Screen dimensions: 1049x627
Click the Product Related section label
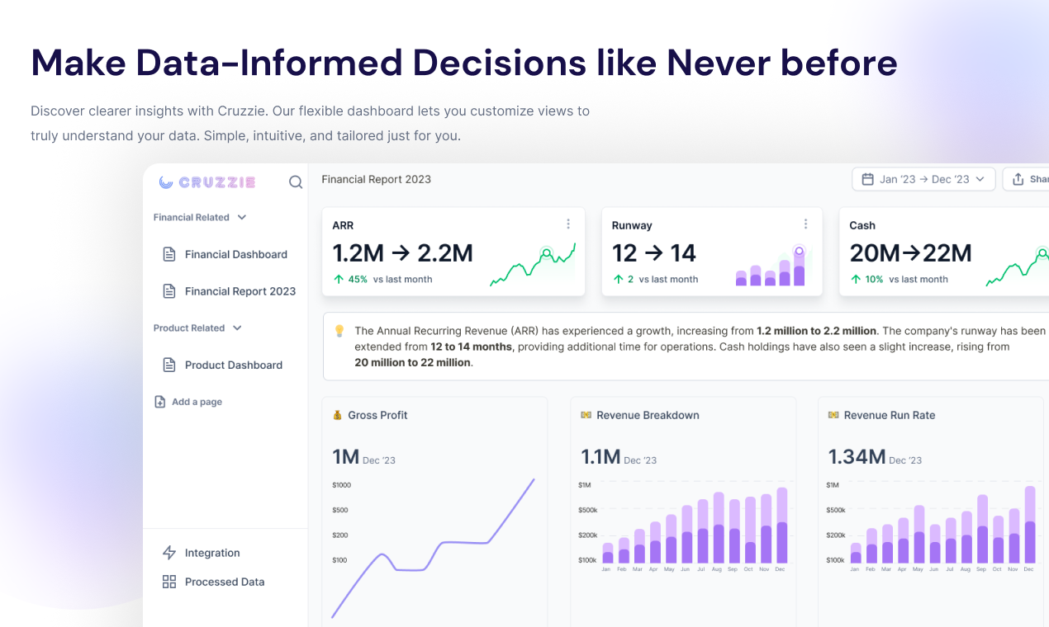pyautogui.click(x=188, y=328)
